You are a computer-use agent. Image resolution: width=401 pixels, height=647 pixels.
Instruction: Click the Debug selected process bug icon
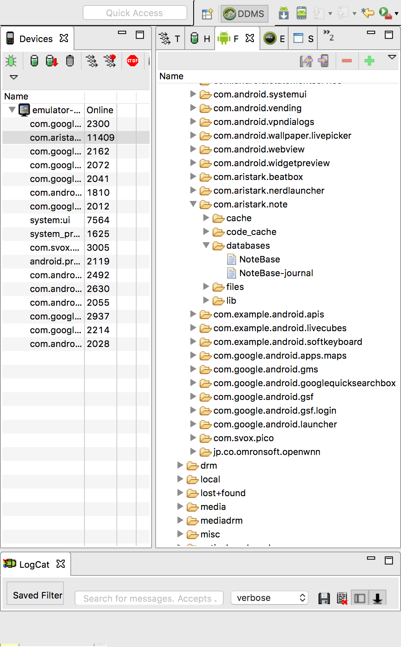[x=11, y=61]
